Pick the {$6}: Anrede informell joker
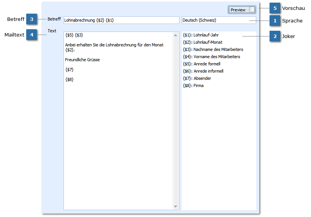This screenshot has height=217, width=311. coord(203,71)
